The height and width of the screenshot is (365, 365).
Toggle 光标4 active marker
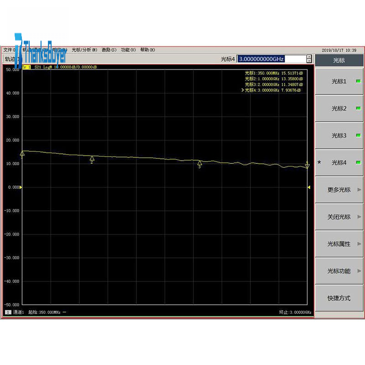(339, 162)
